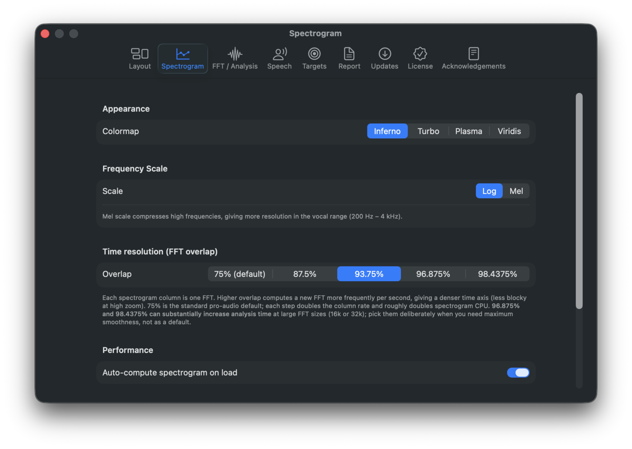Choose the Inferno colormap

coord(387,131)
